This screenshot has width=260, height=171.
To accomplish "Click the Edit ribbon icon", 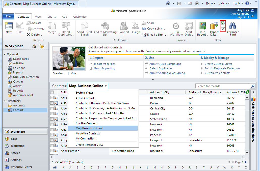I will (x=20, y=26).
